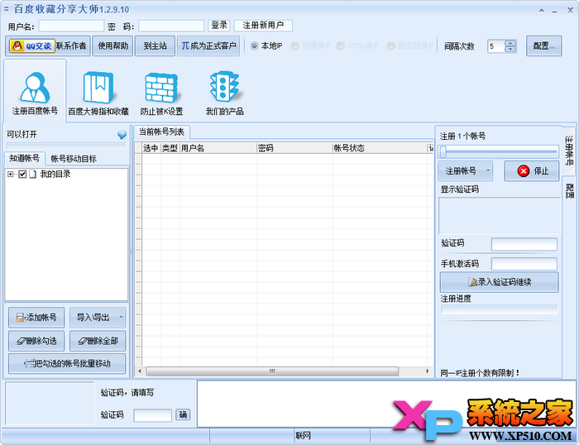The height and width of the screenshot is (445, 579).
Task: Sort by the 帐号状态 column header
Action: point(380,148)
